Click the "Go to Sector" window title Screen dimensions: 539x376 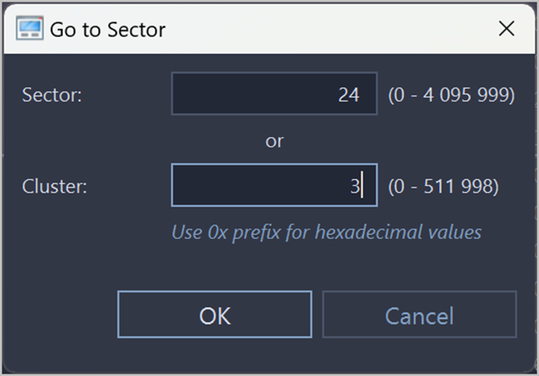coord(108,29)
